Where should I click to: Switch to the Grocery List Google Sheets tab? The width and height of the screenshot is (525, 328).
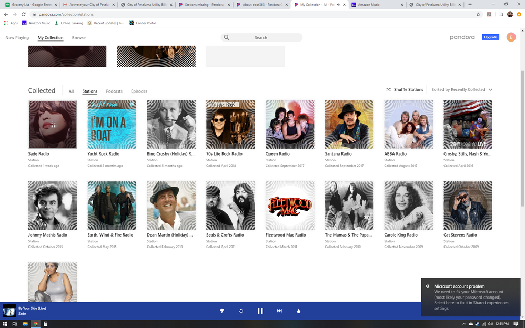pyautogui.click(x=31, y=5)
